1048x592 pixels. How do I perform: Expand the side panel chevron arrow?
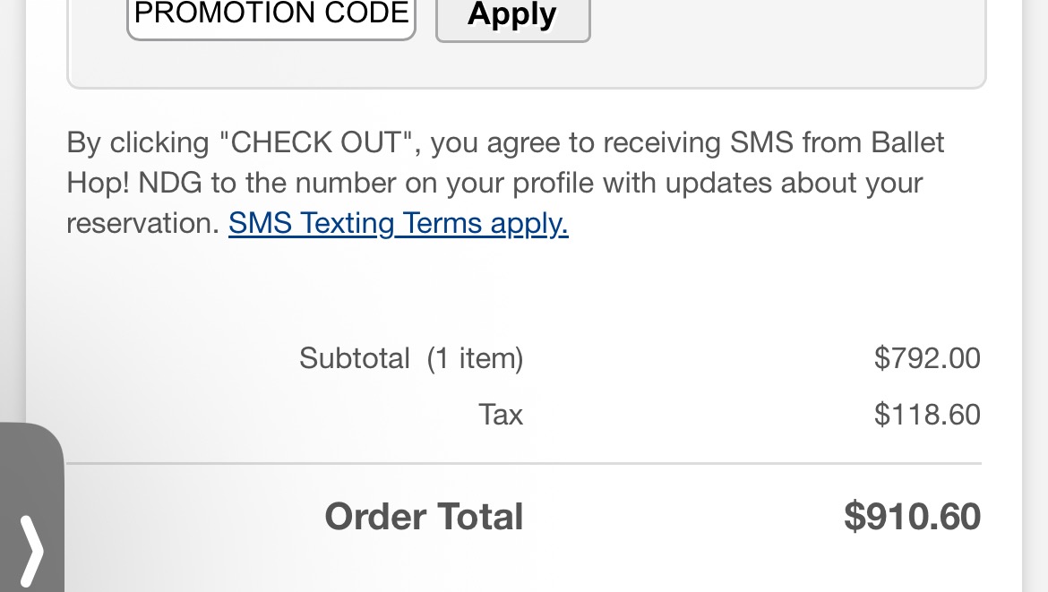tap(31, 548)
